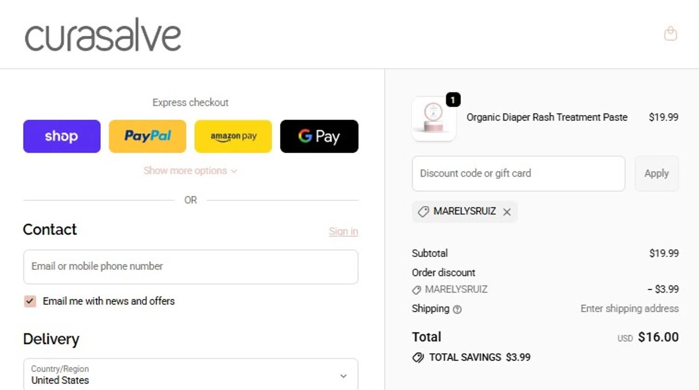Click the Enter shipping address text
The width and height of the screenshot is (699, 390).
click(x=630, y=309)
